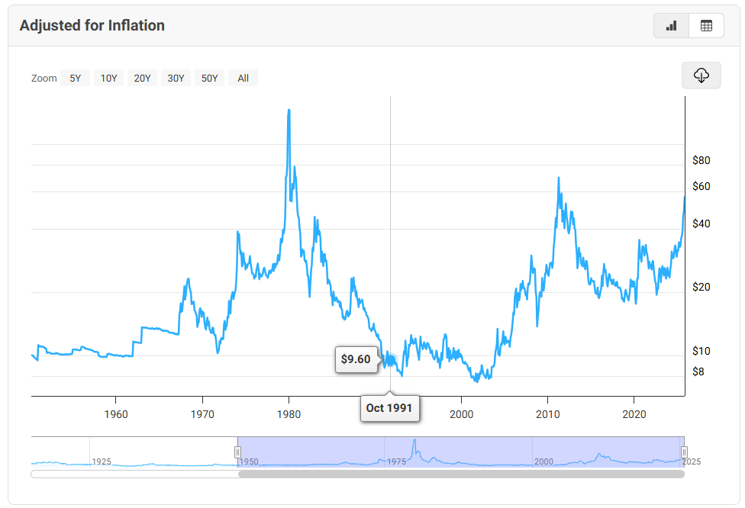Click the 1960 x-axis label
The width and height of the screenshot is (745, 508).
coord(116,414)
